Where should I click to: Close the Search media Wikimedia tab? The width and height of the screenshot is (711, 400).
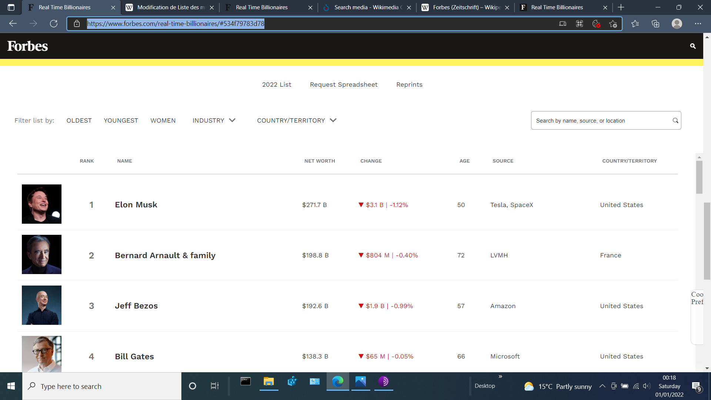tap(409, 7)
